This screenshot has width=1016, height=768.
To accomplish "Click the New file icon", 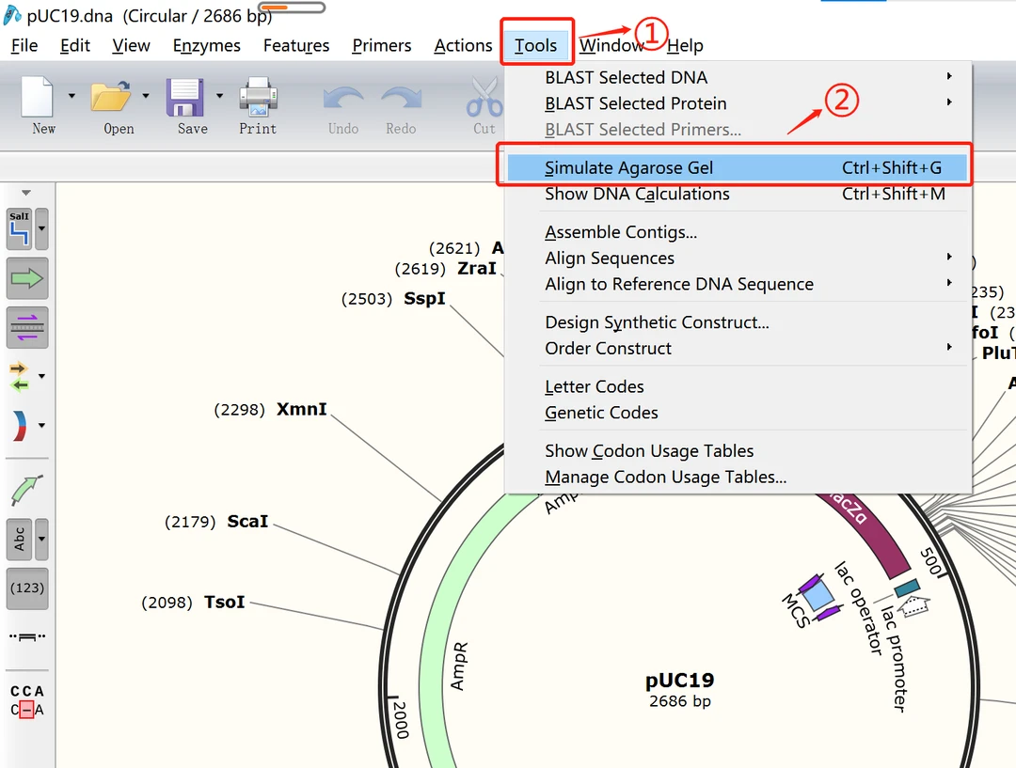I will coord(39,98).
